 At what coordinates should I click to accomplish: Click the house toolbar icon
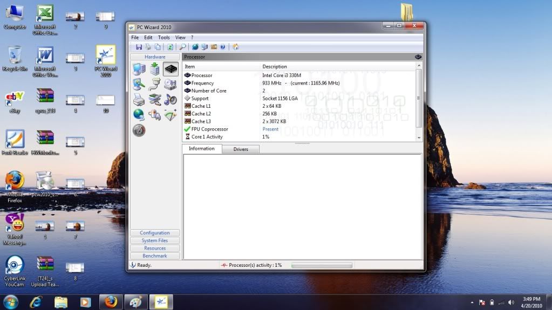(235, 47)
